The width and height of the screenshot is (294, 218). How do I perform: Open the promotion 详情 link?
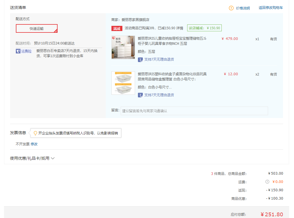(180, 28)
